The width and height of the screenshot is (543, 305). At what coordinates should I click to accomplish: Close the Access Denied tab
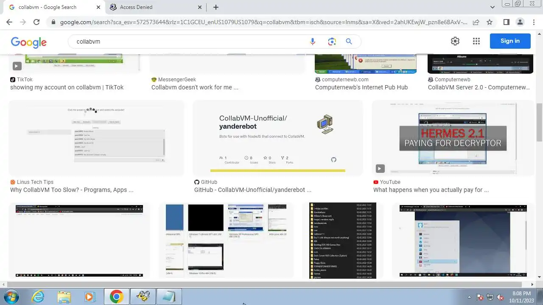click(200, 7)
